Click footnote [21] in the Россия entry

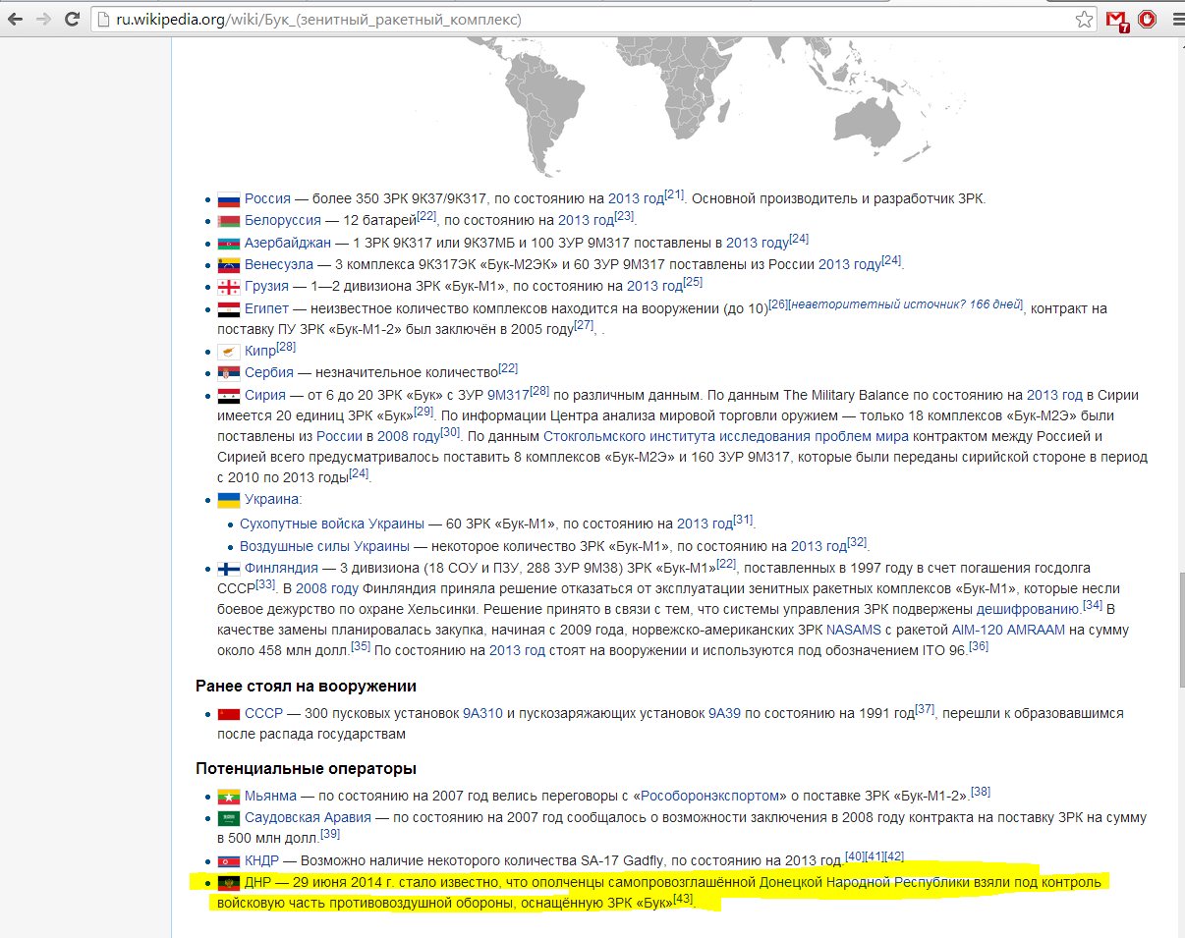click(x=674, y=193)
